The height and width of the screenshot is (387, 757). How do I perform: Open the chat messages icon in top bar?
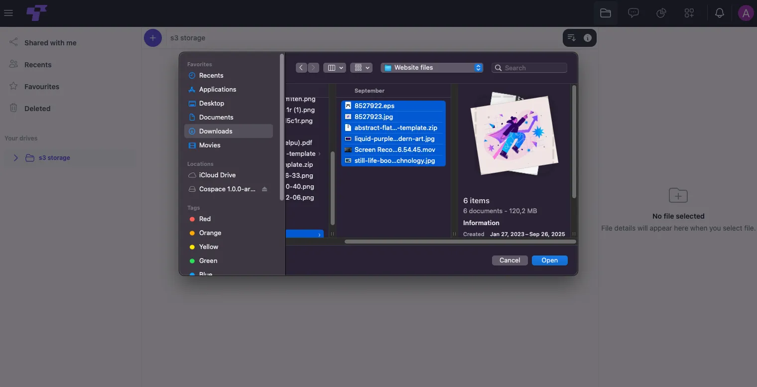click(x=633, y=13)
